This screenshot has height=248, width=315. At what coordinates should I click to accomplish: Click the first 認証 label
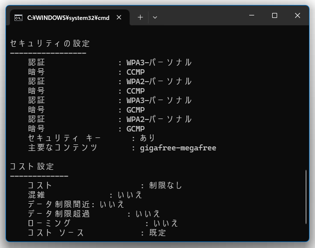(36, 62)
